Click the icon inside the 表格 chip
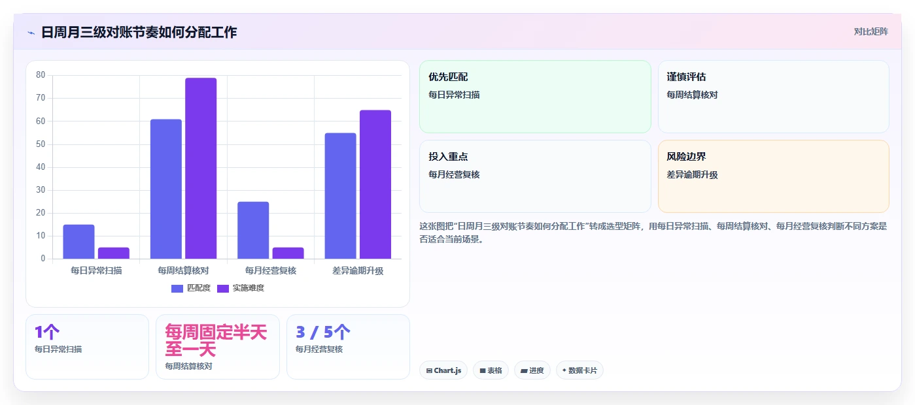Image resolution: width=915 pixels, height=405 pixels. (x=483, y=370)
